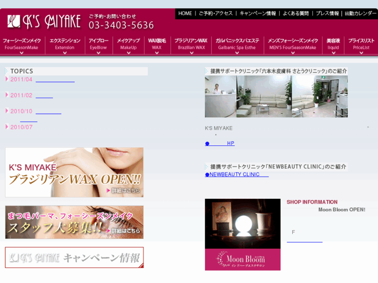View 出勤カレンダー
The image size is (378, 283).
[360, 14]
